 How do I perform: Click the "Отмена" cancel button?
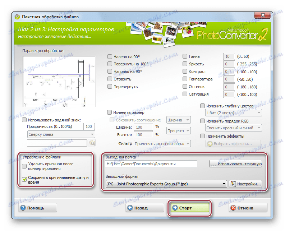(x=248, y=208)
